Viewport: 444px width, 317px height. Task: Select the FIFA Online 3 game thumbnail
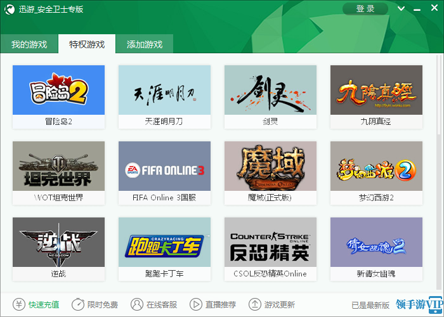coord(164,166)
